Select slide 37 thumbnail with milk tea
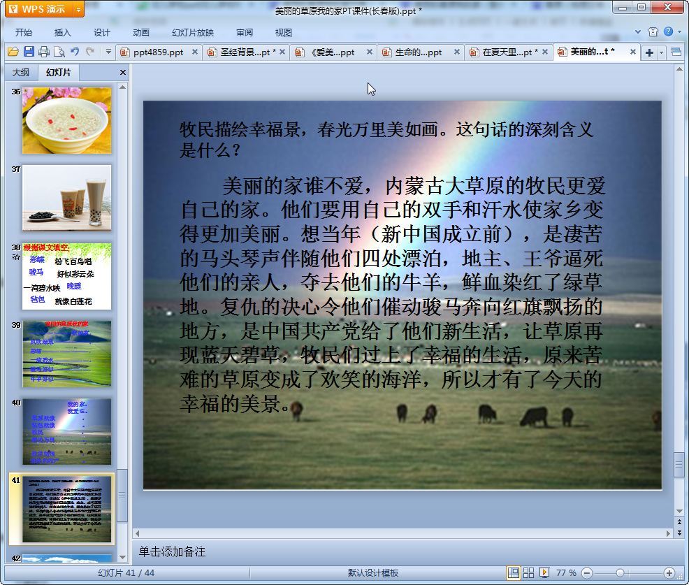This screenshot has width=689, height=585. 67,198
